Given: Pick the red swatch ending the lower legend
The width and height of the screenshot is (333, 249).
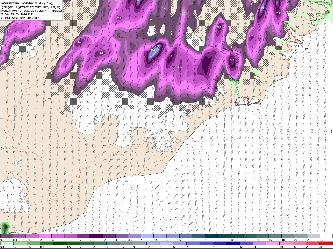Looking at the screenshot, I should pos(326,243).
